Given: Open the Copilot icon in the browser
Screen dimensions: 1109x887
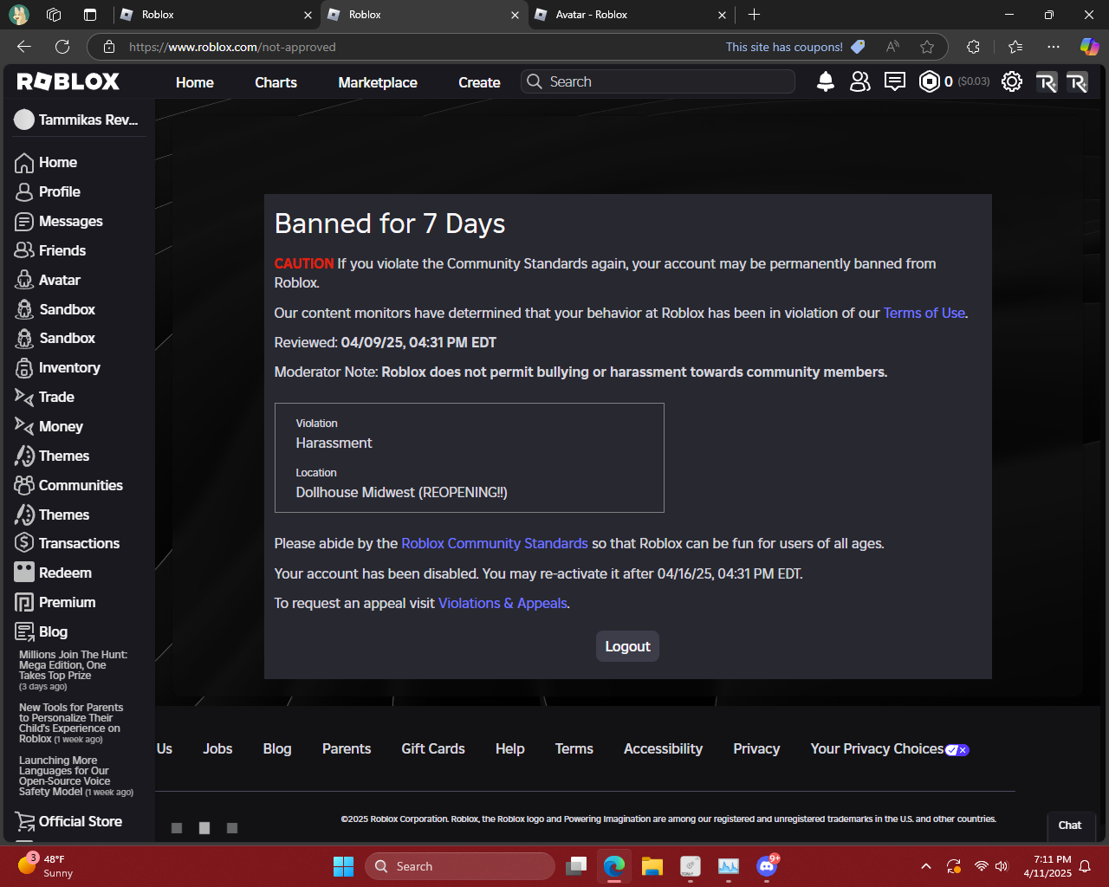Looking at the screenshot, I should coord(1089,47).
